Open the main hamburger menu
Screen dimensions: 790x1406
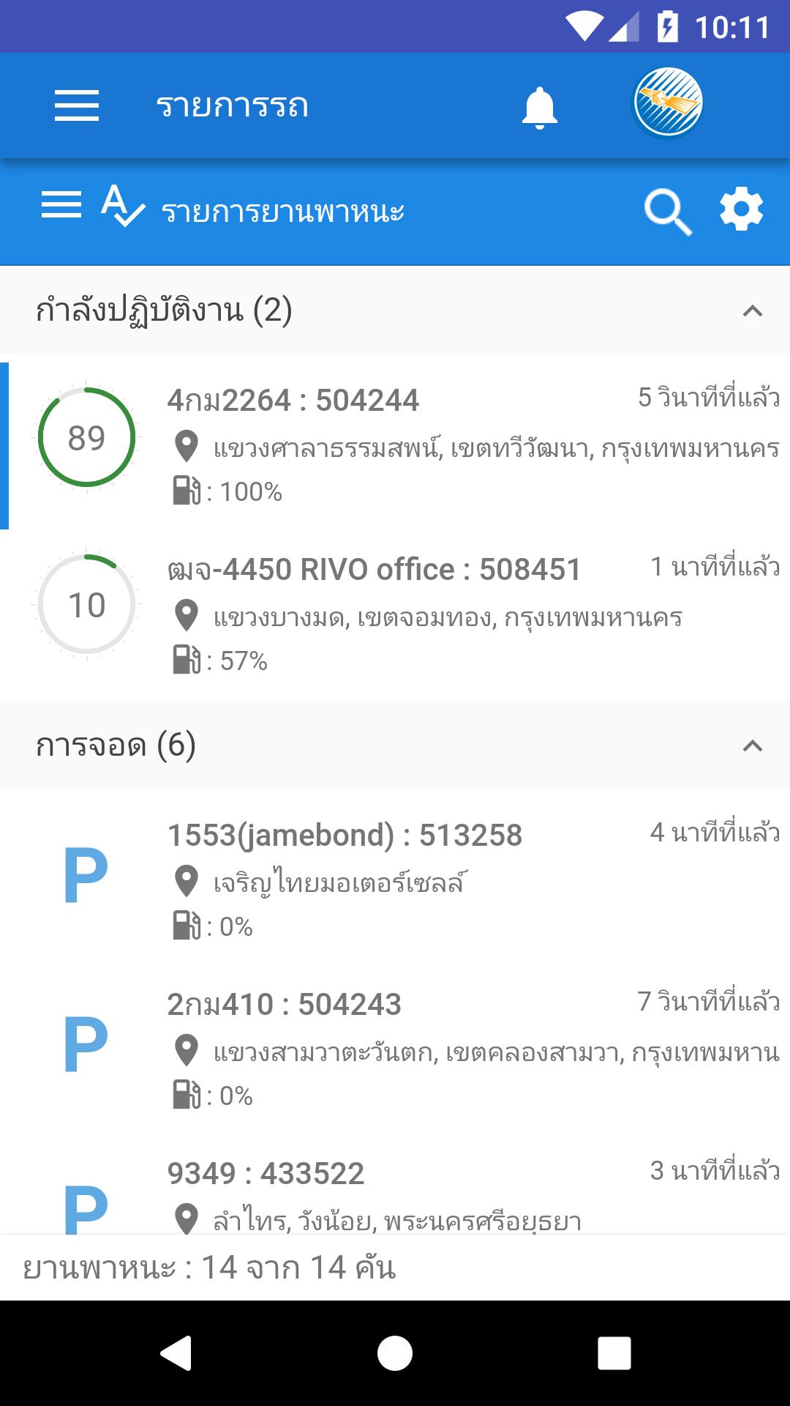click(x=77, y=105)
